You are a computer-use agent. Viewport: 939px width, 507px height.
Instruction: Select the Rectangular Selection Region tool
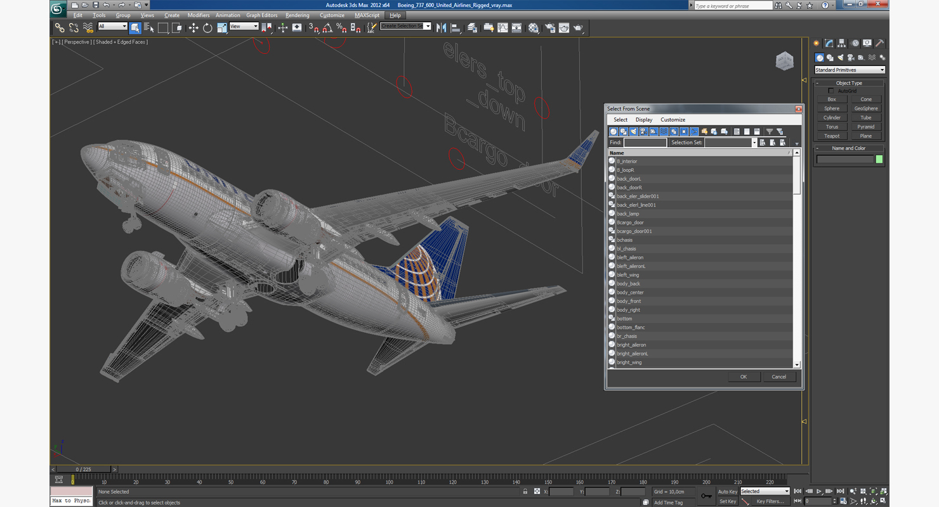coord(163,27)
